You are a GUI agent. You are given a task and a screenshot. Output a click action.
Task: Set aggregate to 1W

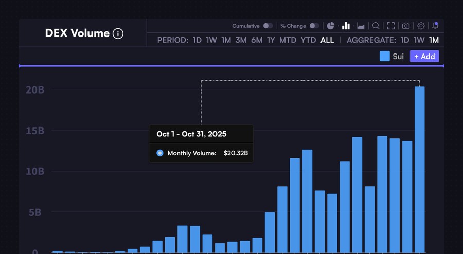(419, 40)
